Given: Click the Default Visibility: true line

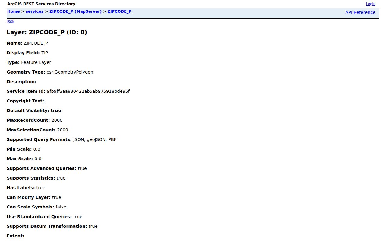Looking at the screenshot, I should [34, 111].
